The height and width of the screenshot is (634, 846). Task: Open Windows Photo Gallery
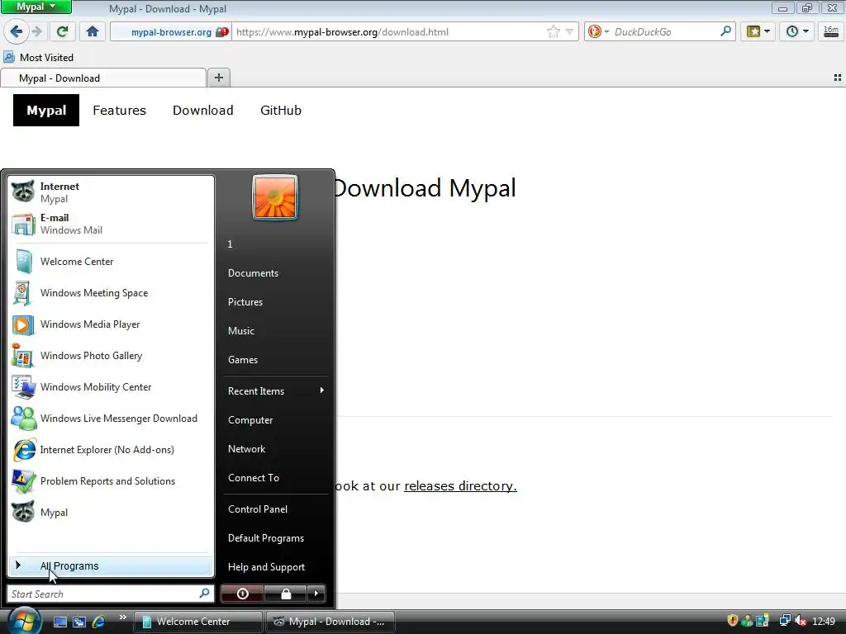click(x=111, y=355)
